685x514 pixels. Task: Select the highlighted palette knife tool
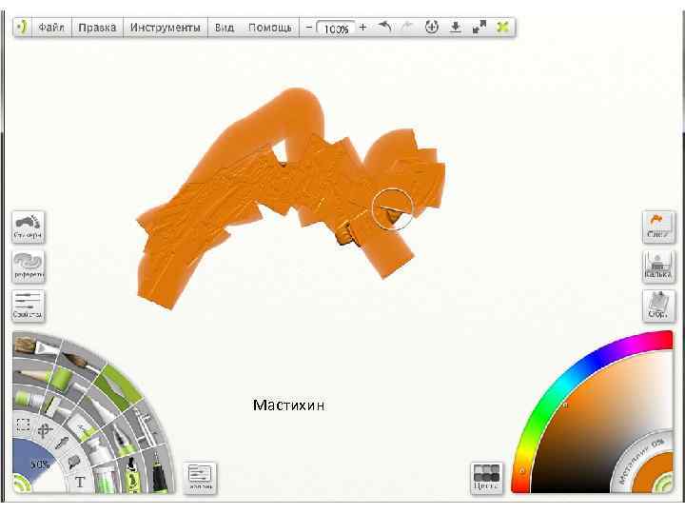(x=118, y=385)
